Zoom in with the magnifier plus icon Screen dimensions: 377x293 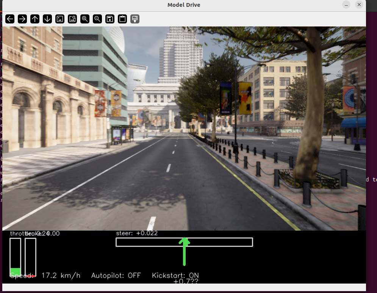[x=85, y=19]
